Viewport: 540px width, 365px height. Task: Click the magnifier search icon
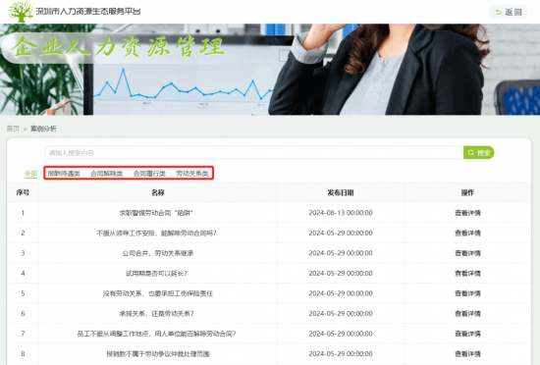470,152
